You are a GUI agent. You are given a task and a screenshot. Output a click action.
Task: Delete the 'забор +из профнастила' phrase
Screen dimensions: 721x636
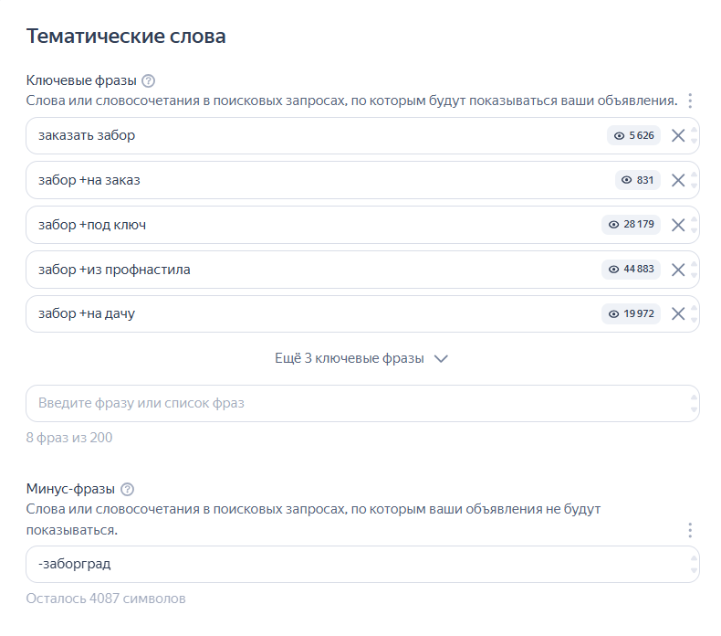click(678, 270)
